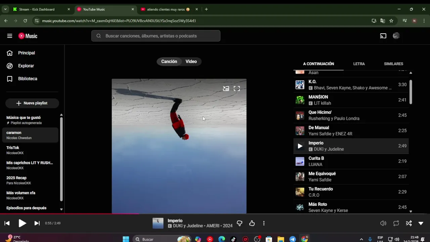The height and width of the screenshot is (242, 430).
Task: Skip to the next track
Action: click(x=37, y=223)
